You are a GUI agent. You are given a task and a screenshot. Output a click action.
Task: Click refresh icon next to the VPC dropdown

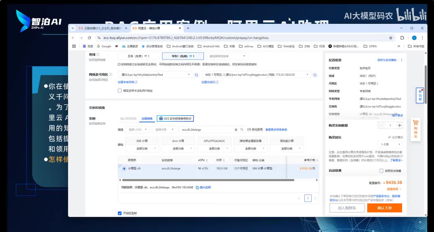[196, 75]
